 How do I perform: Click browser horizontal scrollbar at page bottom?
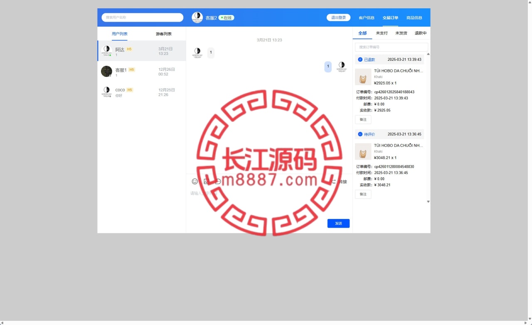click(x=264, y=323)
